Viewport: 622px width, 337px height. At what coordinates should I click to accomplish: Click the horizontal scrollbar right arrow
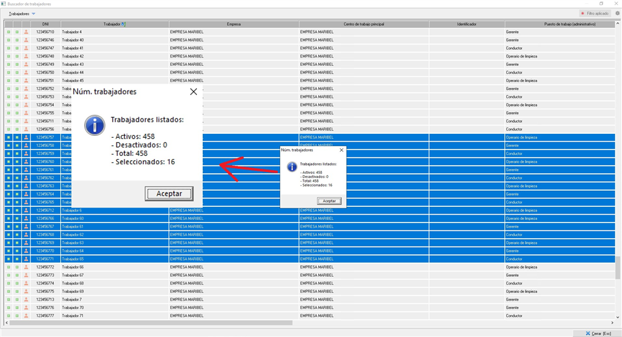tap(612, 323)
